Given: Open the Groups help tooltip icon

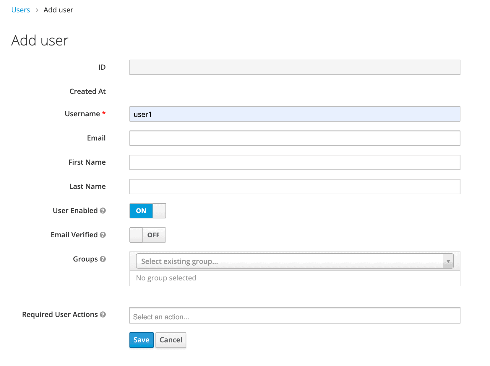Looking at the screenshot, I should [x=103, y=259].
